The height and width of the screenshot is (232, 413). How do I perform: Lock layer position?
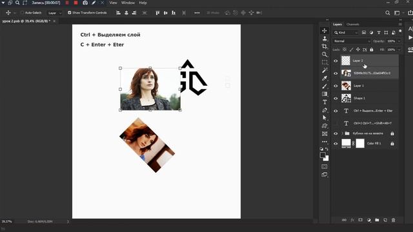358,50
